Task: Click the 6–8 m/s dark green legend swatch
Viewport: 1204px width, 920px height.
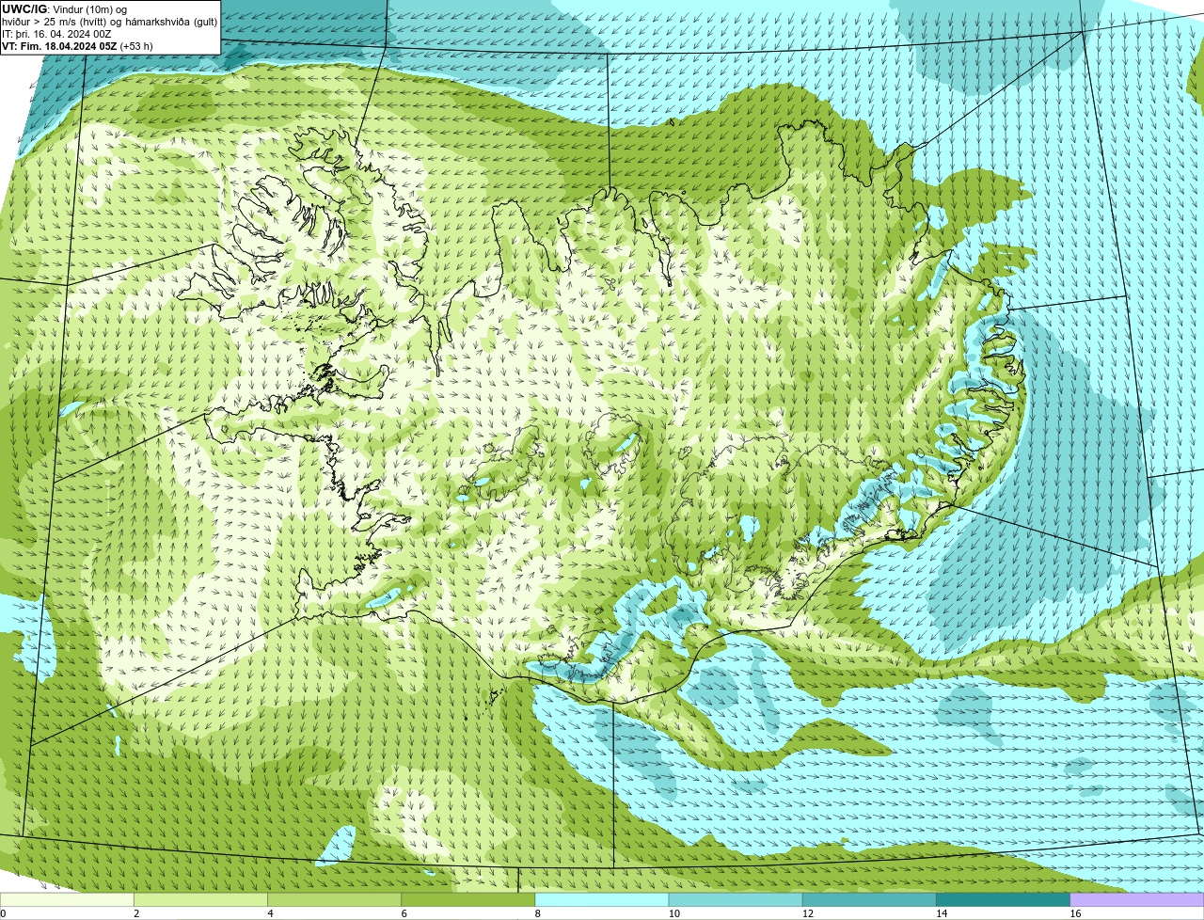Action: [x=468, y=900]
